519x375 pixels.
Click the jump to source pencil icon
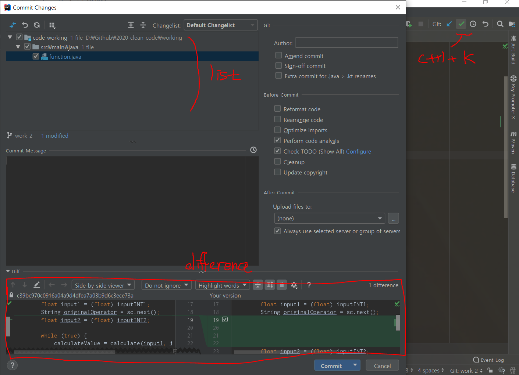pos(37,285)
